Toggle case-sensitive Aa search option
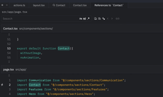 point(81,19)
